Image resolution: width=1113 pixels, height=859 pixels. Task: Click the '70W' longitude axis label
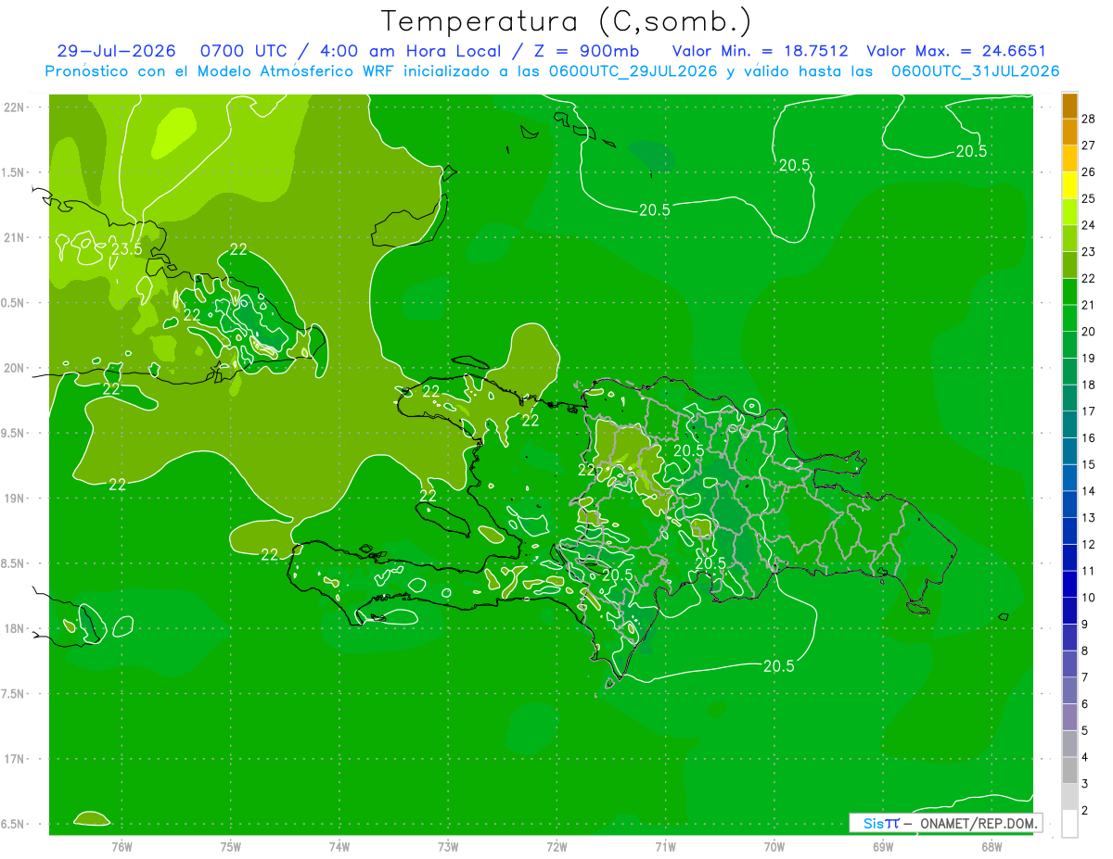pyautogui.click(x=774, y=846)
